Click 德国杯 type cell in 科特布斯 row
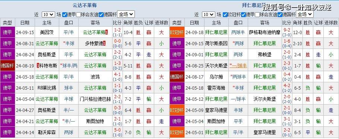This screenshot has height=139, width=339. pyautogui.click(x=7, y=66)
